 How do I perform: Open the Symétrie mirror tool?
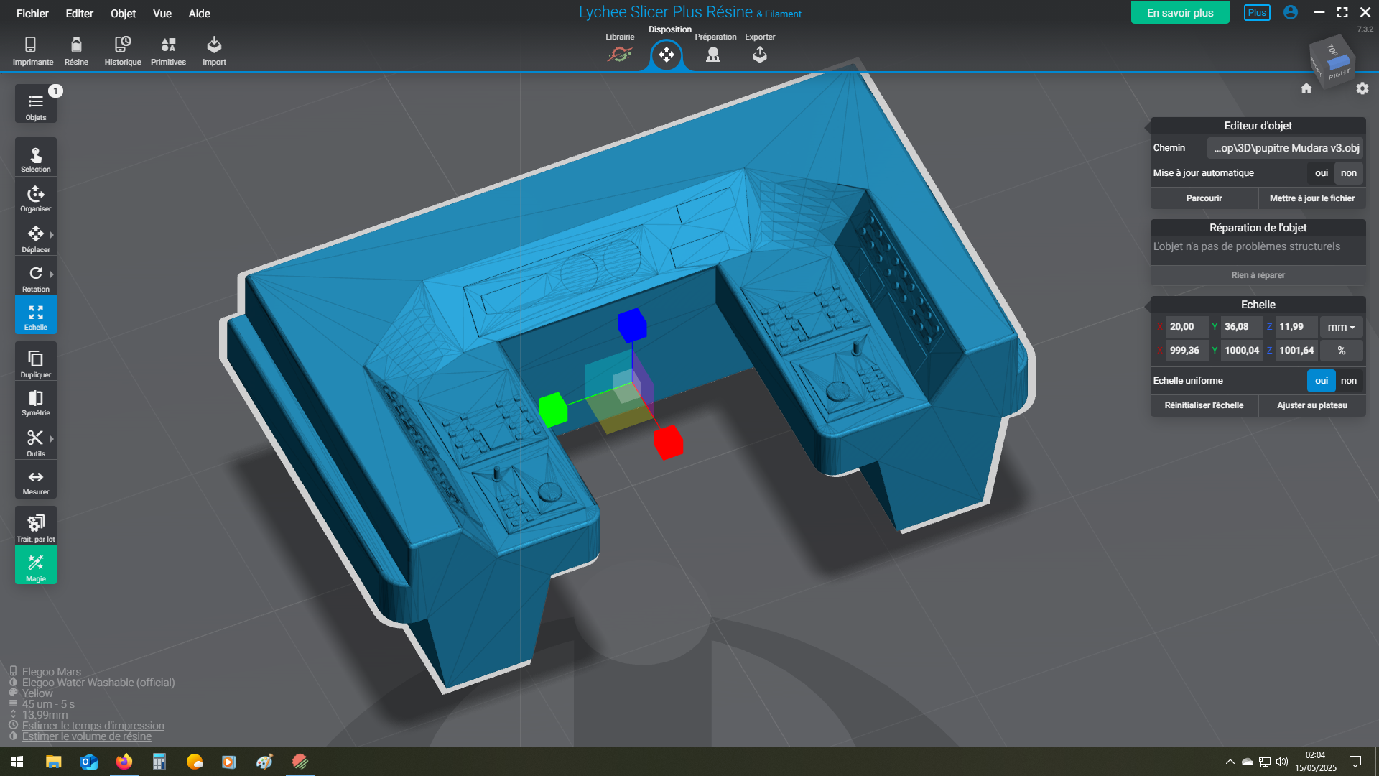(35, 402)
